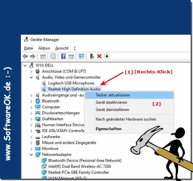The width and height of the screenshot is (193, 181).
Task: Choose Gerät deinstallieren from context menu
Action: click(x=129, y=110)
